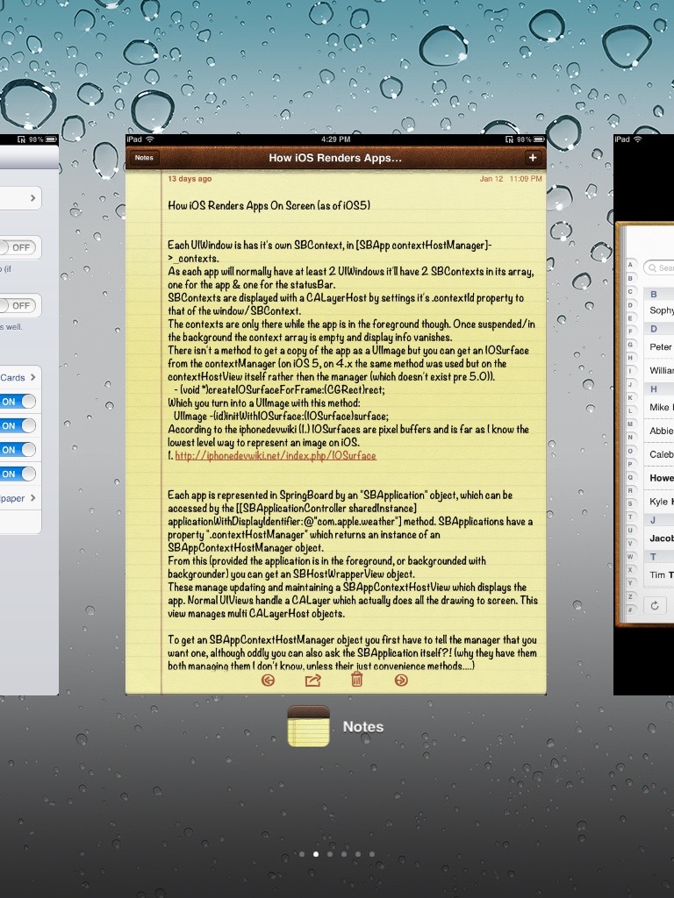Tap the '13 days ago' note timestamp

[x=190, y=179]
